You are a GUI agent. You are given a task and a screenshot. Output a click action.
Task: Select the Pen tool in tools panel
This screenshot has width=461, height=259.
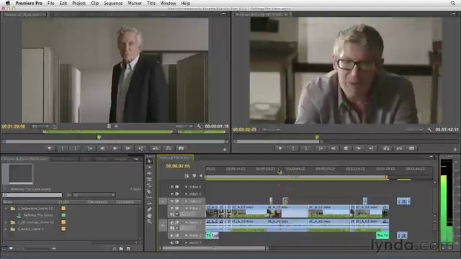click(x=149, y=209)
